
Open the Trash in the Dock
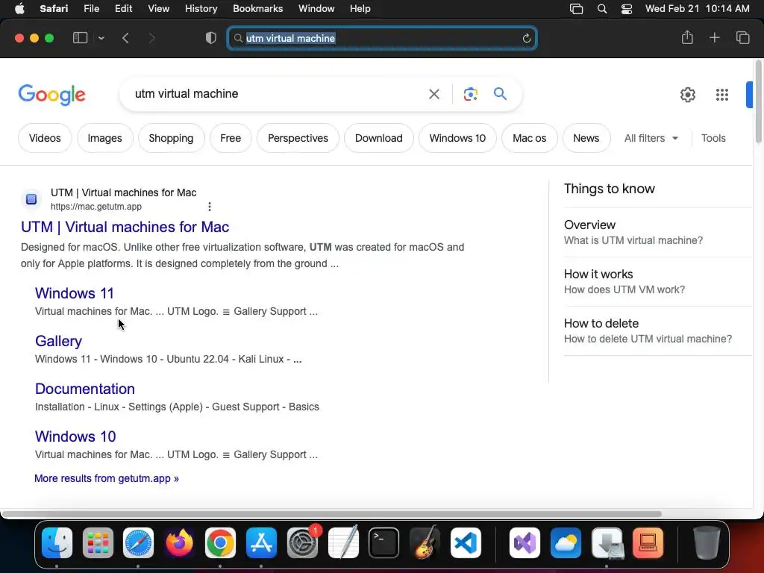coord(707,543)
